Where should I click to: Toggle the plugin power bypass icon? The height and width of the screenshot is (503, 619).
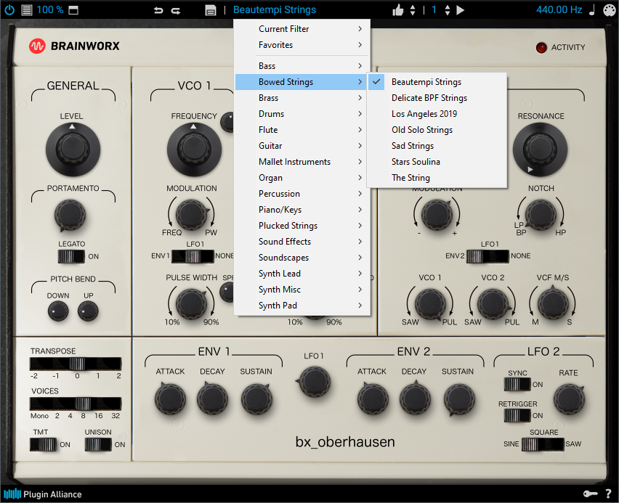[9, 10]
